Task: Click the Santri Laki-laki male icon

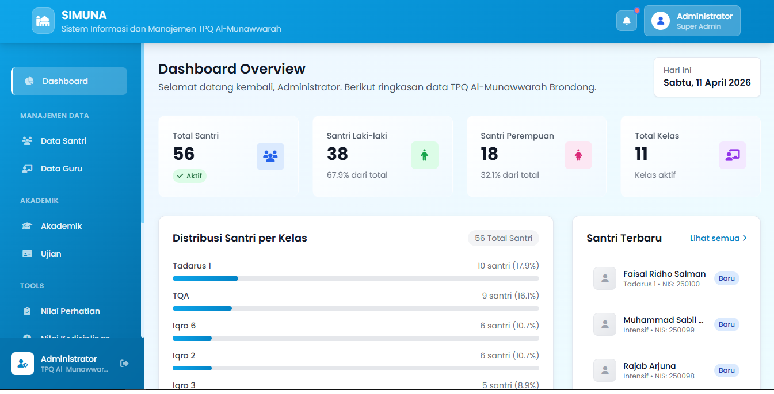Action: (424, 155)
